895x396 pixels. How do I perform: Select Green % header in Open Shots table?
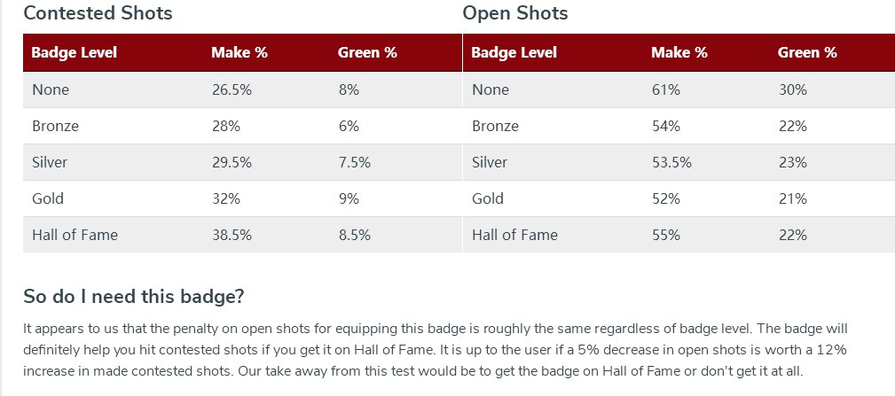tap(807, 53)
